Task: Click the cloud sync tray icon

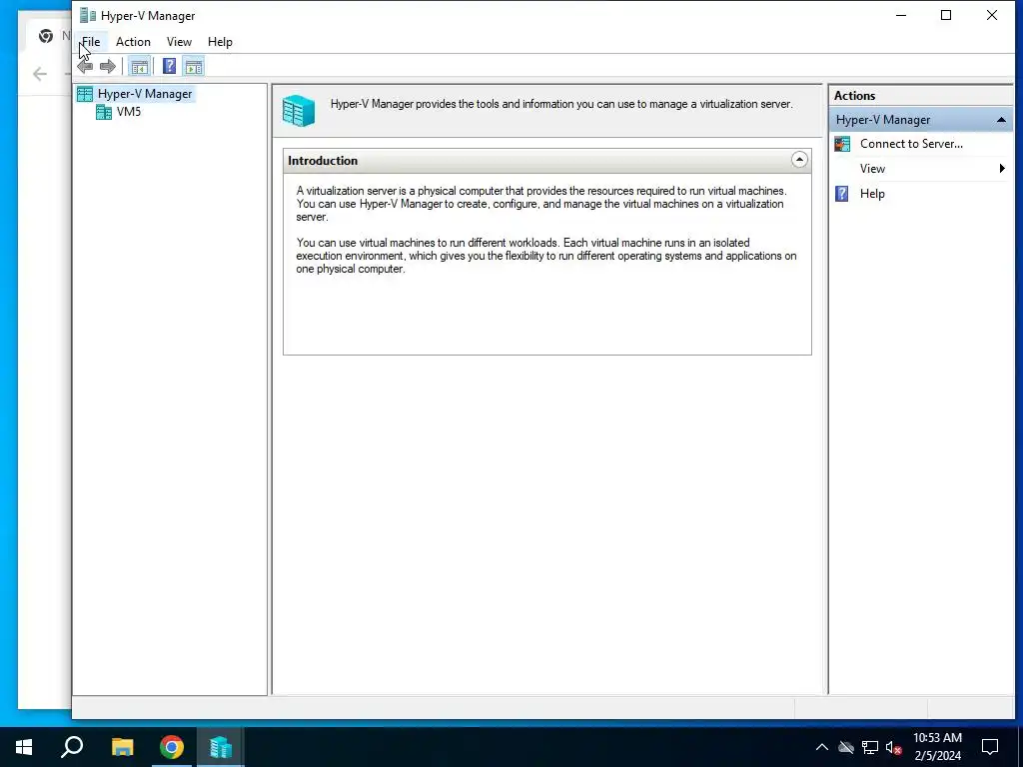Action: 846,747
